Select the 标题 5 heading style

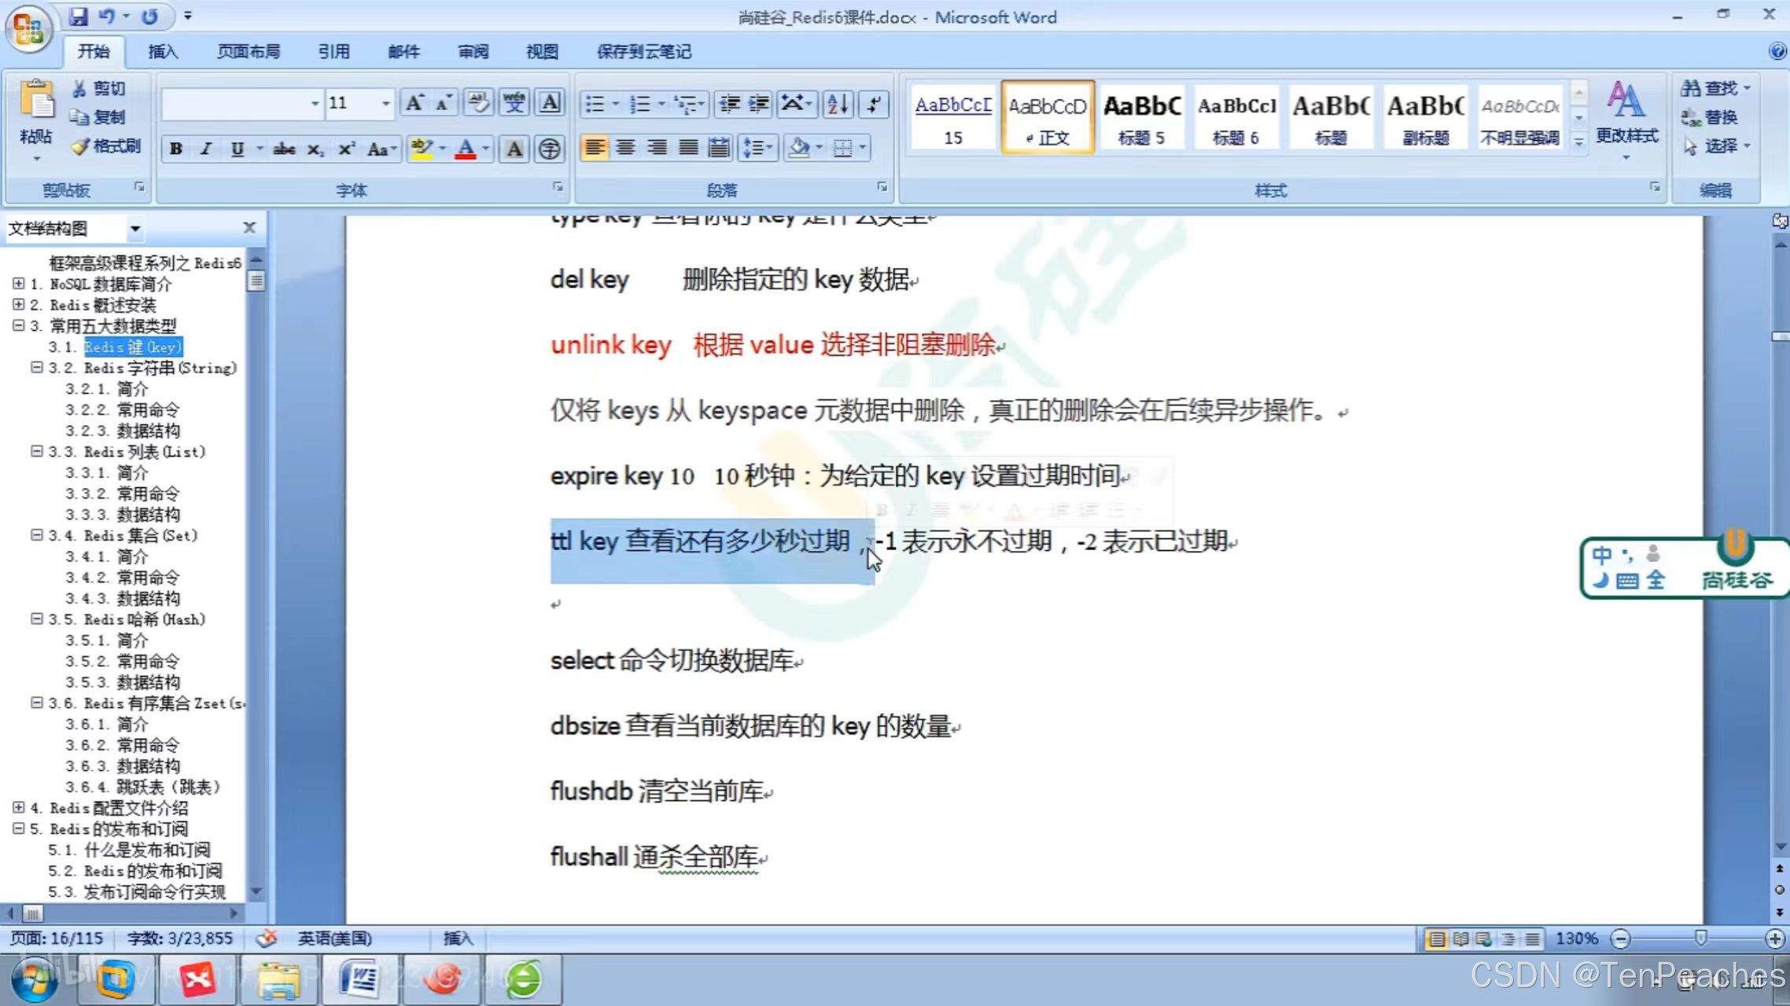coord(1141,118)
